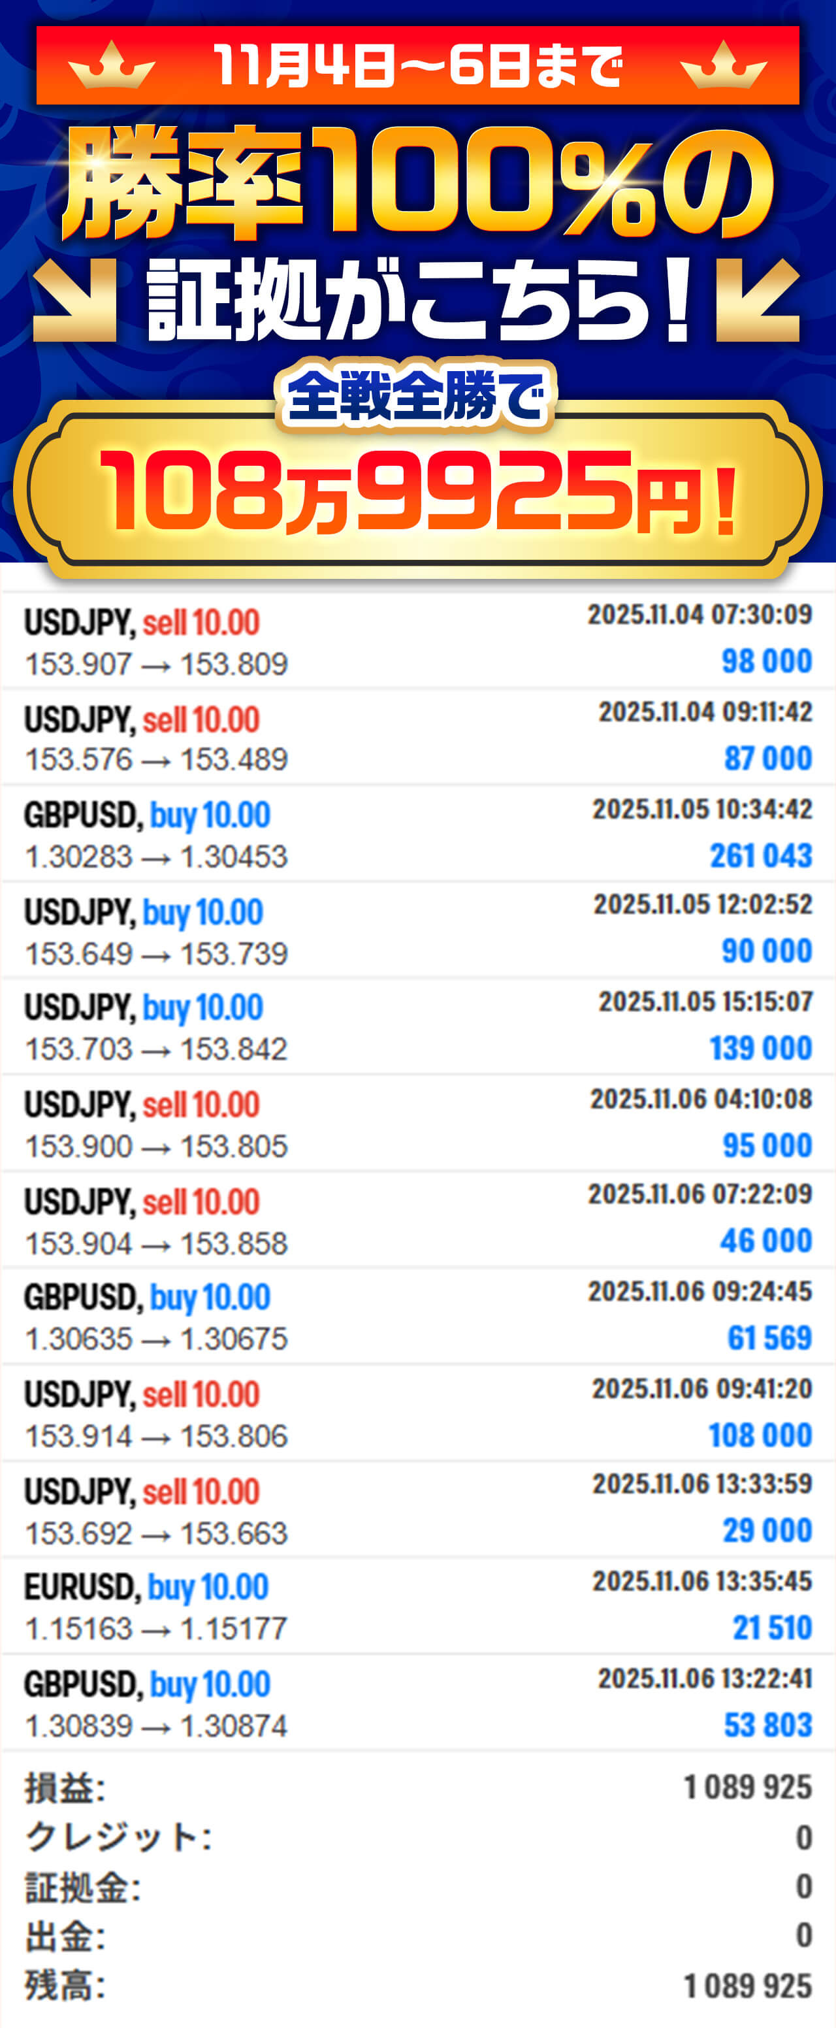Select the 全戦全勝で label

415,396
